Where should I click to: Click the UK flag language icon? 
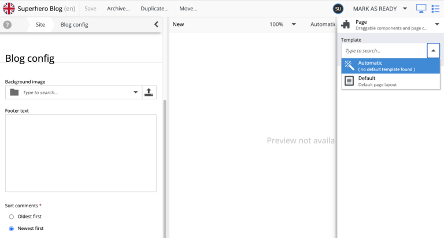tap(9, 9)
